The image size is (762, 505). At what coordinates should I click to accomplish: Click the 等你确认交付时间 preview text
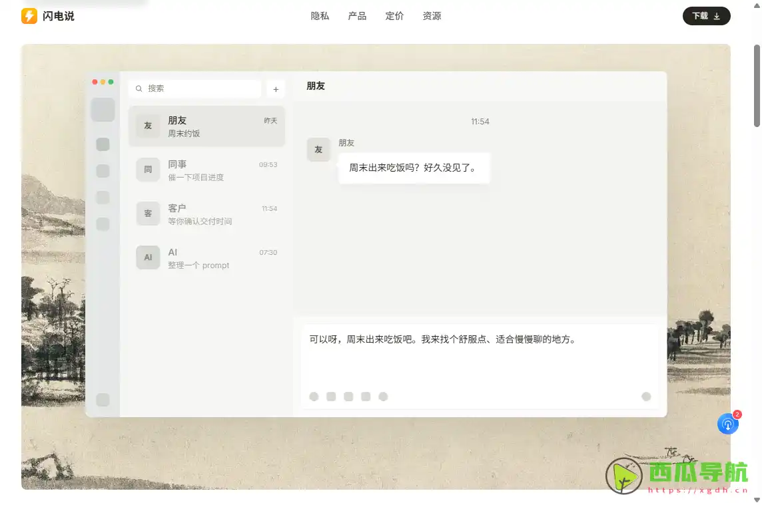click(x=200, y=222)
